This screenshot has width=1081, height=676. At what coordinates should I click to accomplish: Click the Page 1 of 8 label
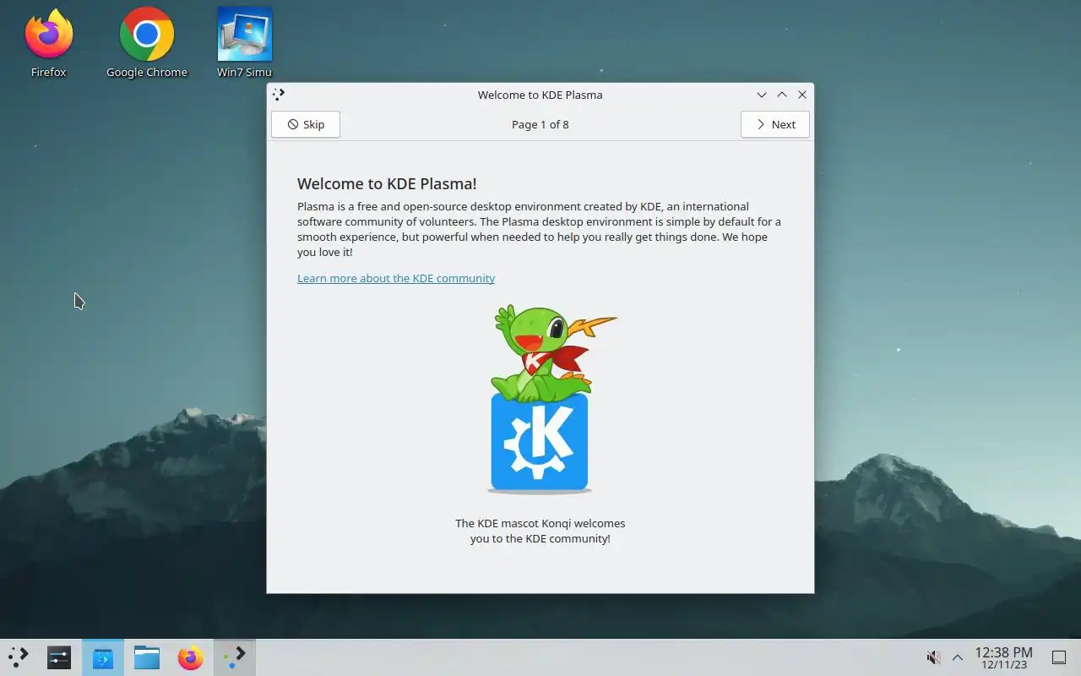coord(540,124)
